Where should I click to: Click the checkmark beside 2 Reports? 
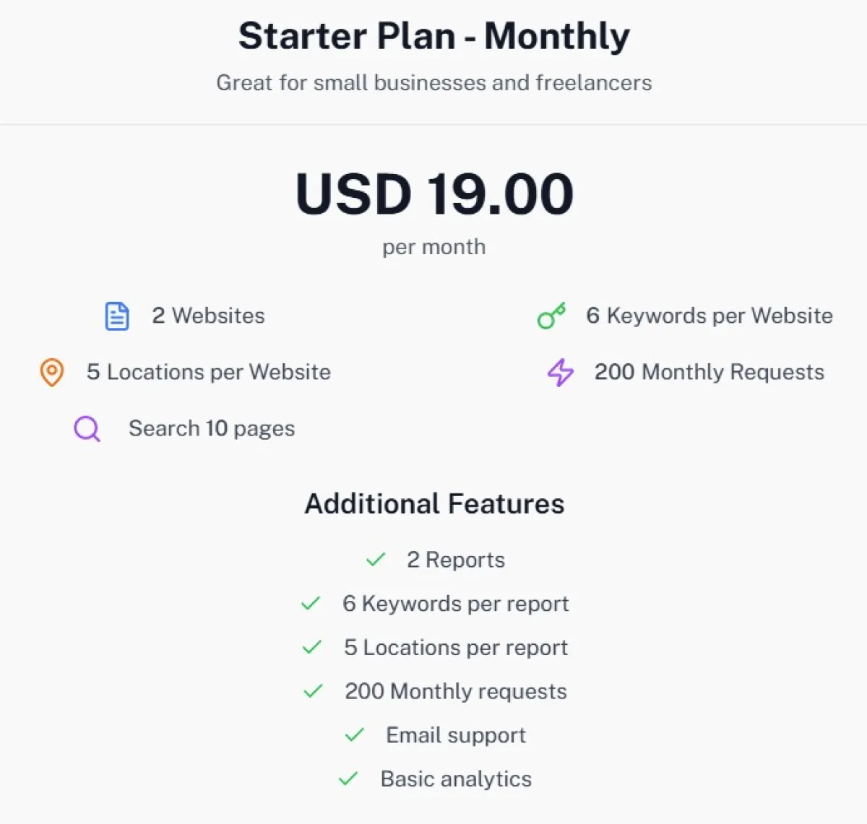pyautogui.click(x=376, y=560)
